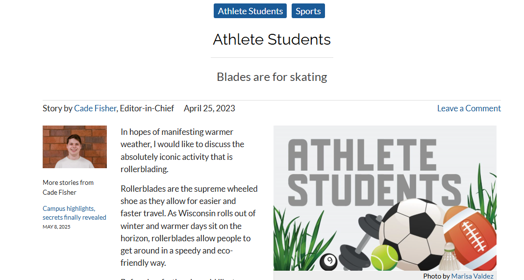This screenshot has width=524, height=280.
Task: View photographer Marisa Valdez's profile
Action: 472,276
